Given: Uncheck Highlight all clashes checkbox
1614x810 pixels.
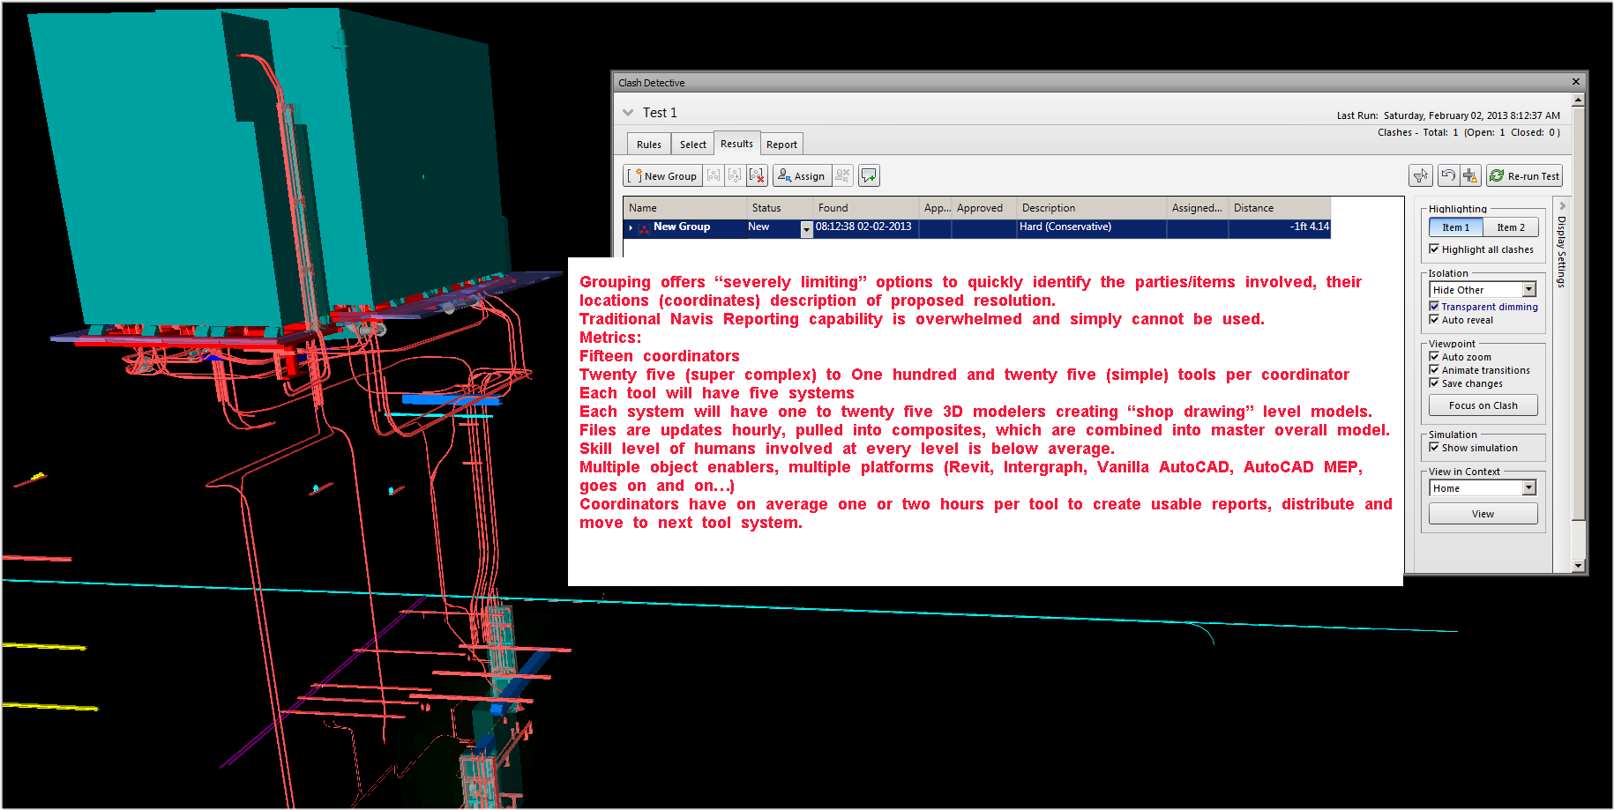Looking at the screenshot, I should [x=1434, y=249].
